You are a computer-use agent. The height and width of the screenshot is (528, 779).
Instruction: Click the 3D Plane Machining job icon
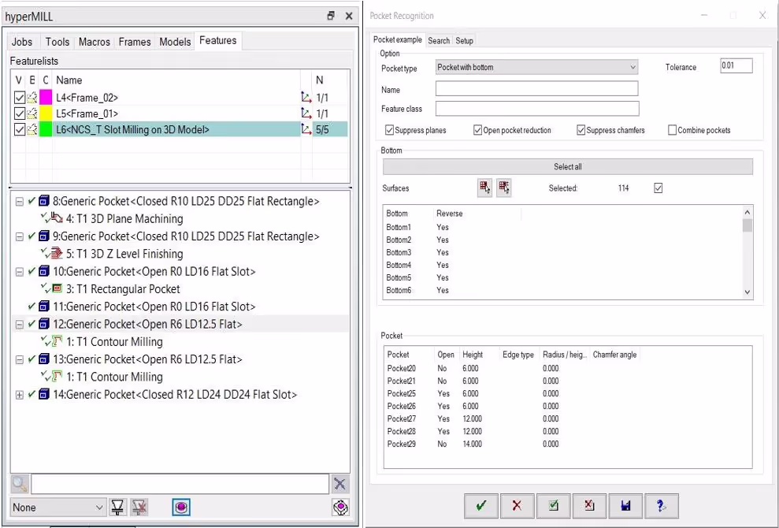57,218
